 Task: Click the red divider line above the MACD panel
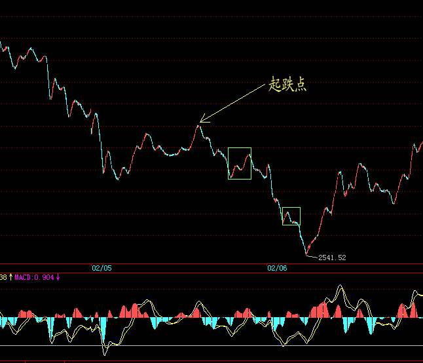pos(211,273)
